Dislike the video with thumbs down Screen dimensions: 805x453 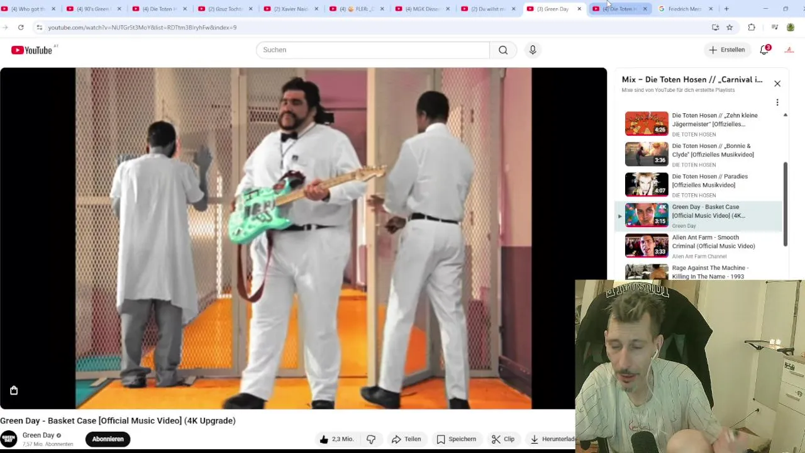point(371,439)
